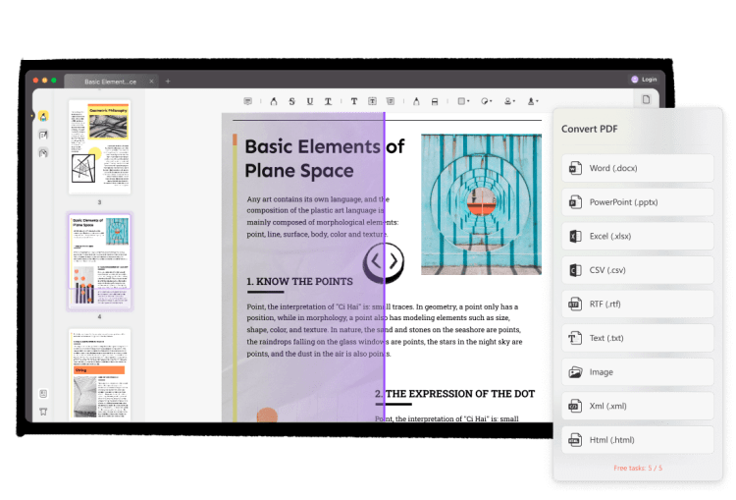Select the text box tool
This screenshot has height=500, width=736.
coord(372,101)
